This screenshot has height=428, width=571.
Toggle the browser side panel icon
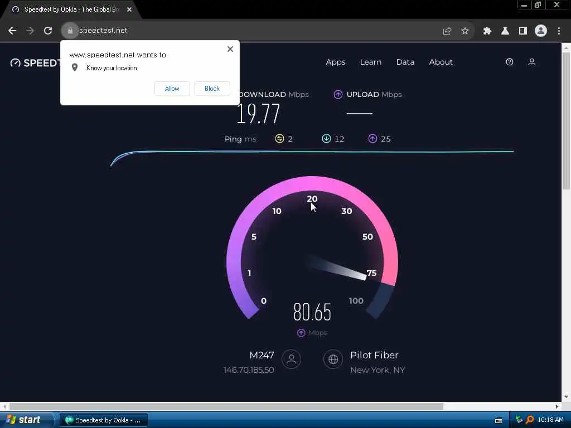click(522, 31)
